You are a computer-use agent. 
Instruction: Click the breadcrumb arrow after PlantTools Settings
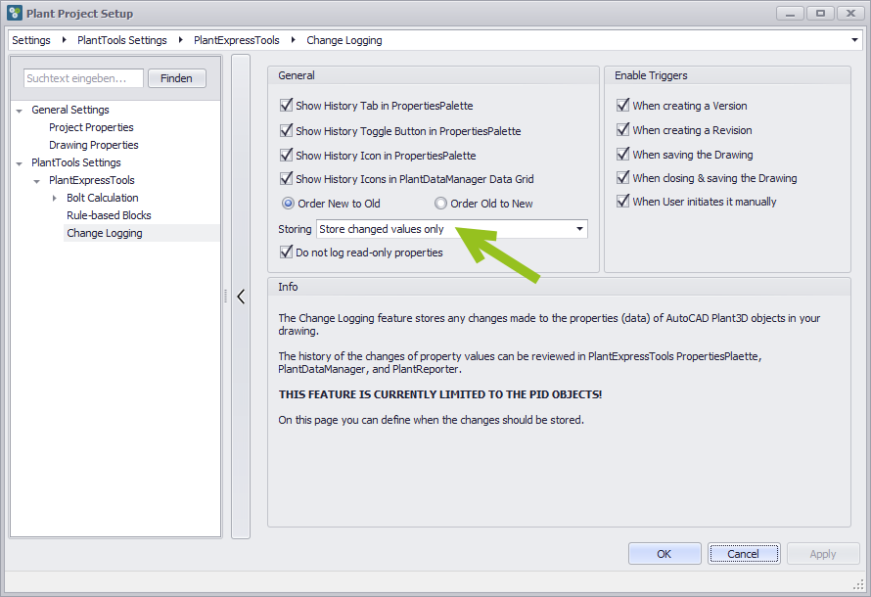180,41
